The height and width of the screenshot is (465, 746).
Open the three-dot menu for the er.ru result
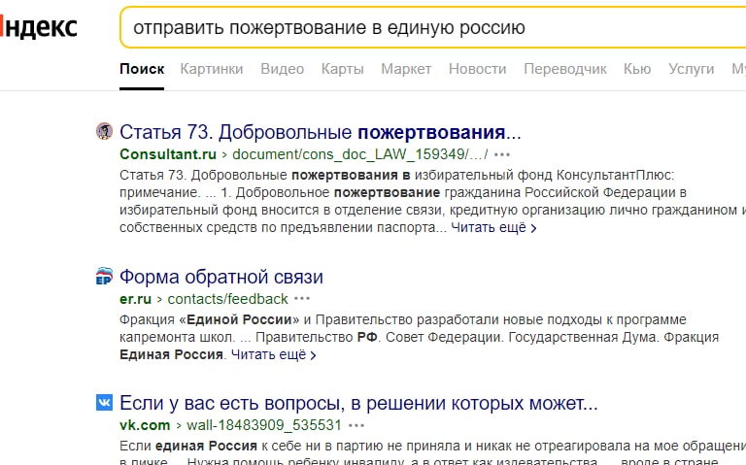[x=302, y=299]
